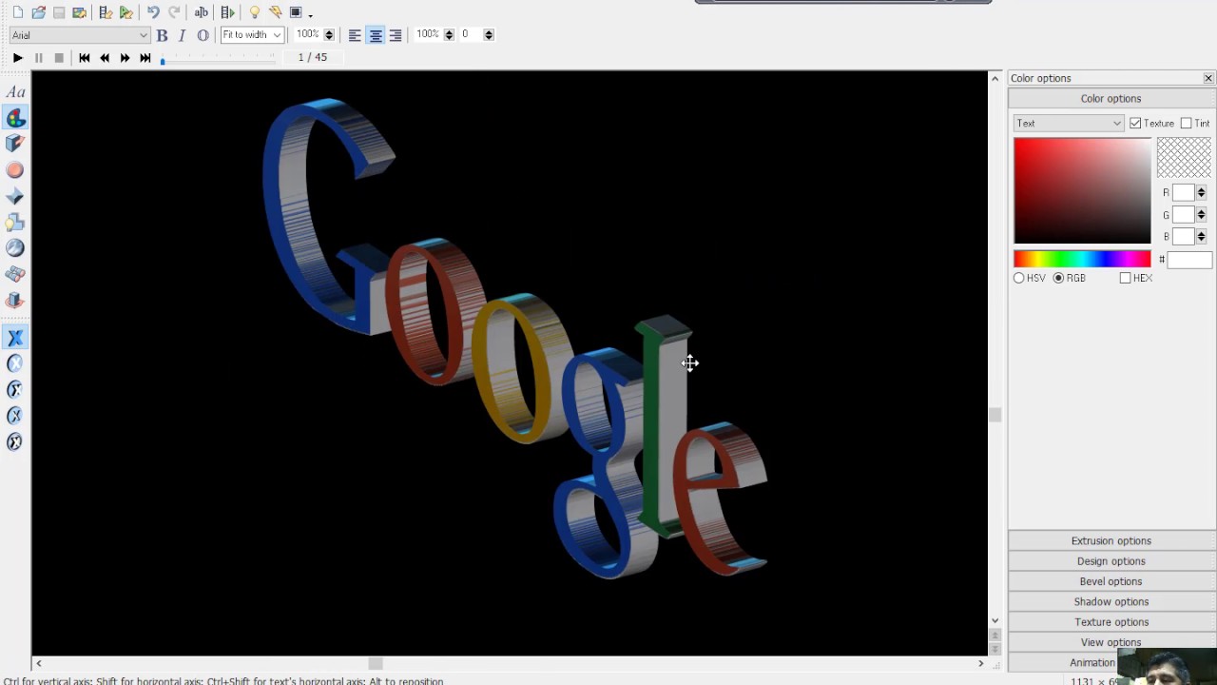Select the Animation options icon in sidebar
Screen dimensions: 1217x685
point(15,301)
